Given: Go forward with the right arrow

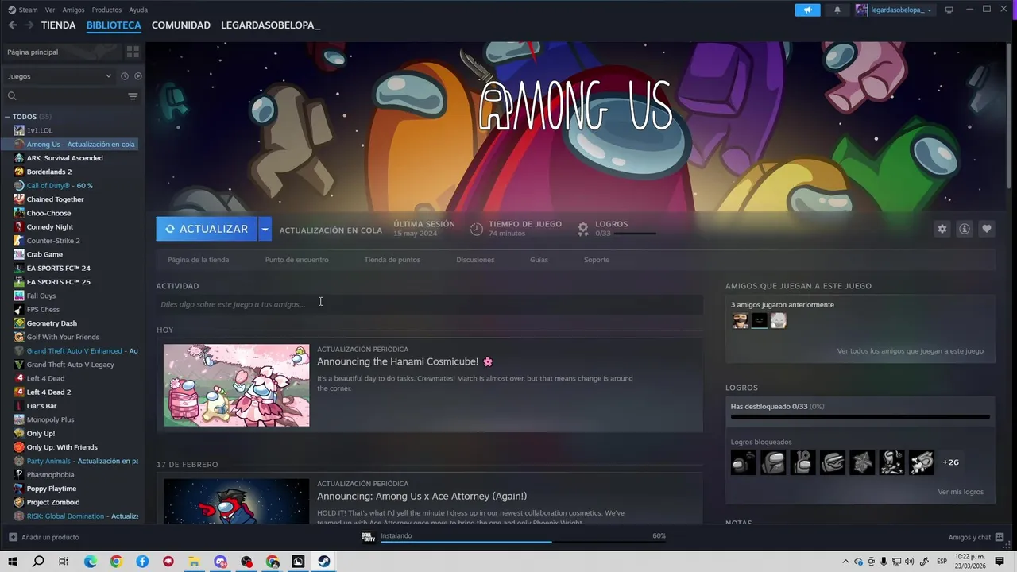Looking at the screenshot, I should point(29,25).
